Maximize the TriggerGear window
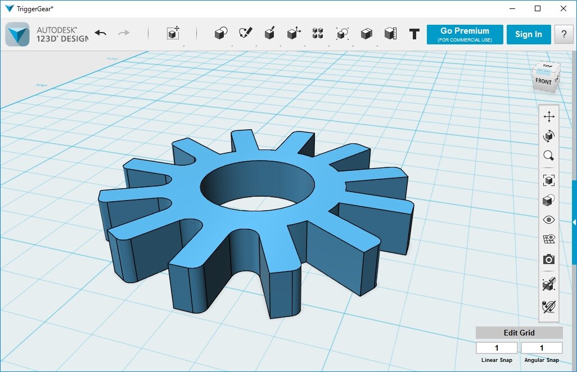 pos(538,8)
